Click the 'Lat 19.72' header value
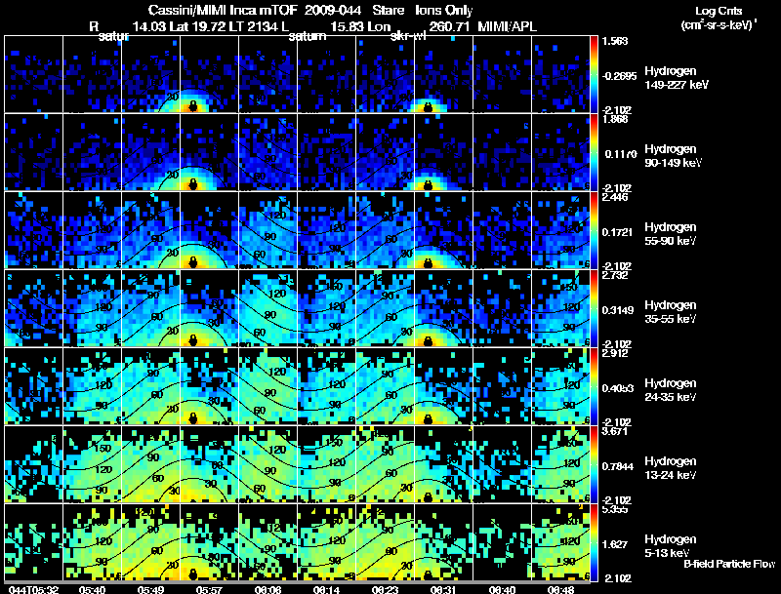This screenshot has width=781, height=594. coord(198,26)
